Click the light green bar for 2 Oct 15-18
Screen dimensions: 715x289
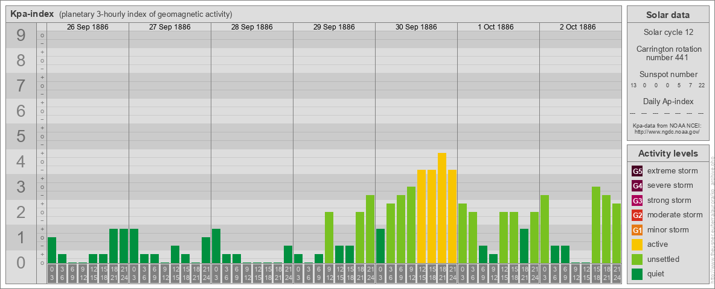click(595, 225)
